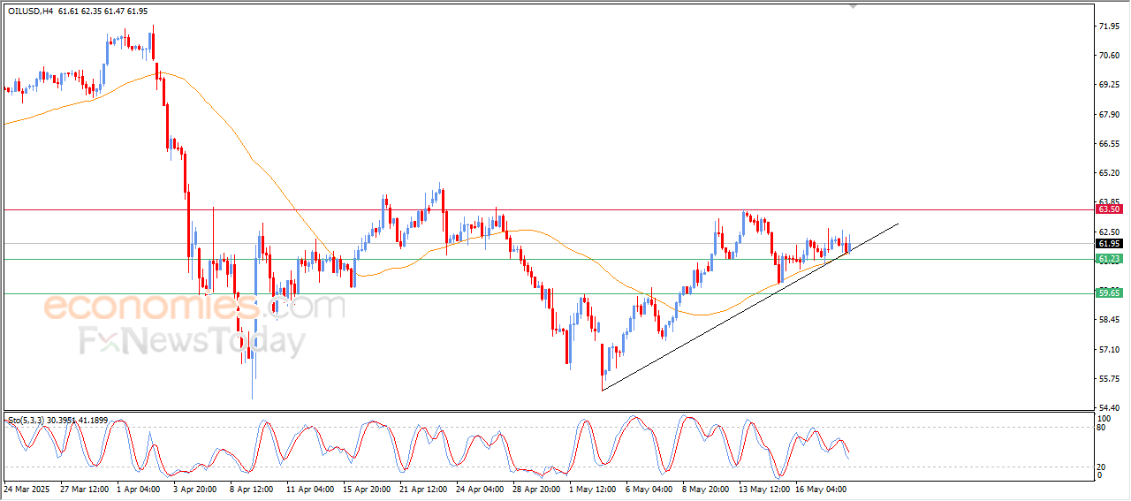Click the 11 Apr 04:00 date label
This screenshot has height=501, width=1131.
[x=310, y=488]
